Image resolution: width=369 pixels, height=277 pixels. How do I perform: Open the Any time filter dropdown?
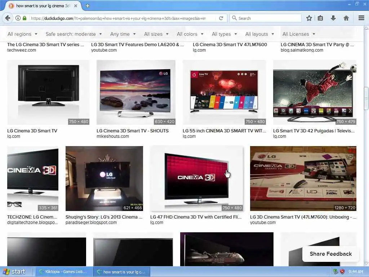pyautogui.click(x=123, y=34)
